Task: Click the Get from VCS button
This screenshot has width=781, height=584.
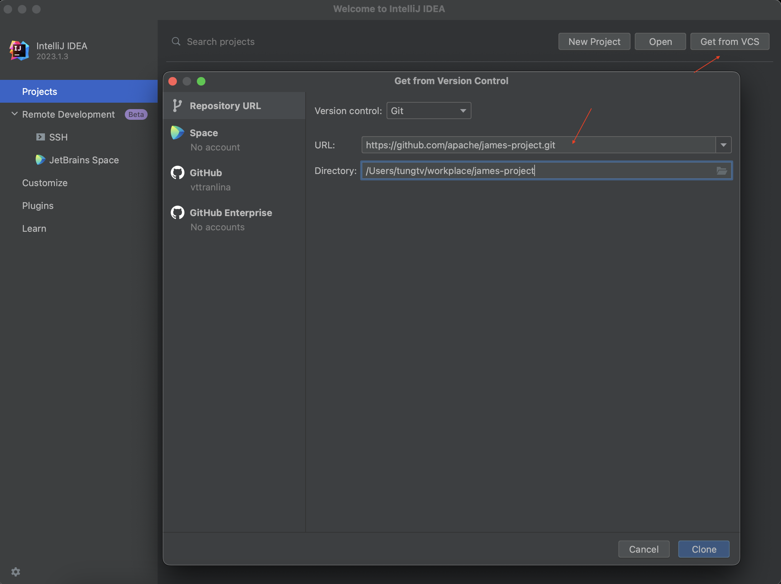Action: point(729,42)
